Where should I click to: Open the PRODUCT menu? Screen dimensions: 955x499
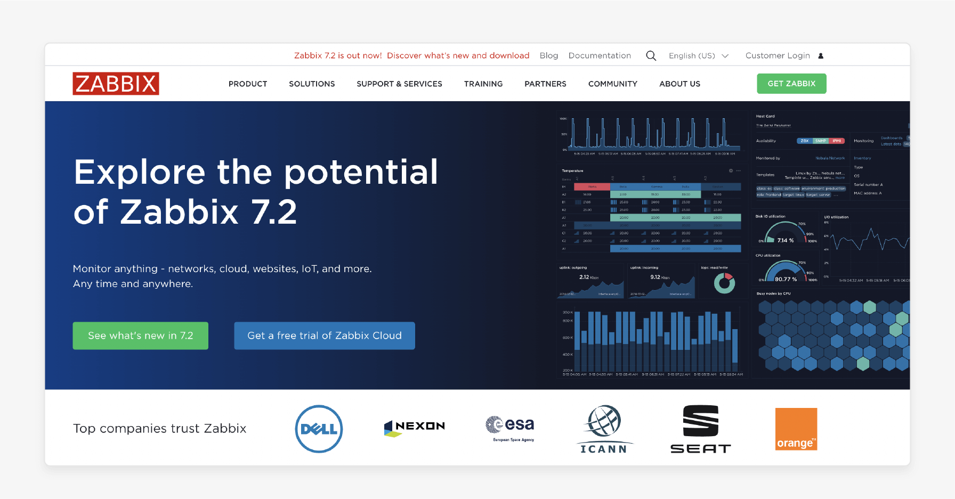coord(248,84)
